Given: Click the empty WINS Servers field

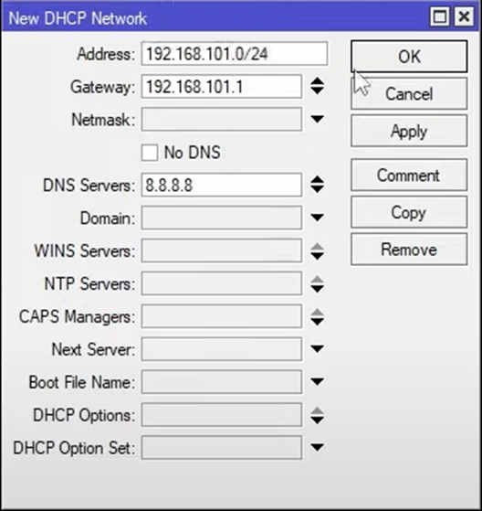Looking at the screenshot, I should point(222,250).
